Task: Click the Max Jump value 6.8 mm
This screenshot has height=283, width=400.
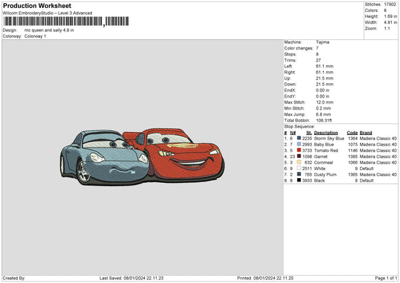Action: point(323,114)
